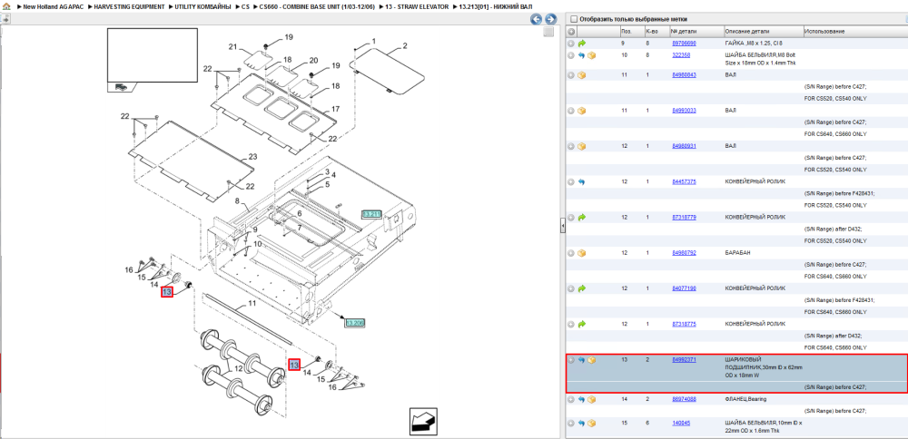
Task: Open part number link 140045
Action: (681, 424)
